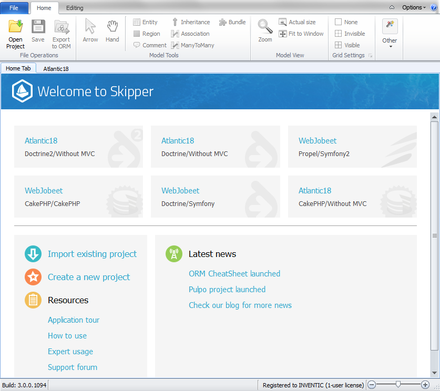Pick the Bundle tool
Image resolution: width=440 pixels, height=391 pixels.
tap(232, 22)
